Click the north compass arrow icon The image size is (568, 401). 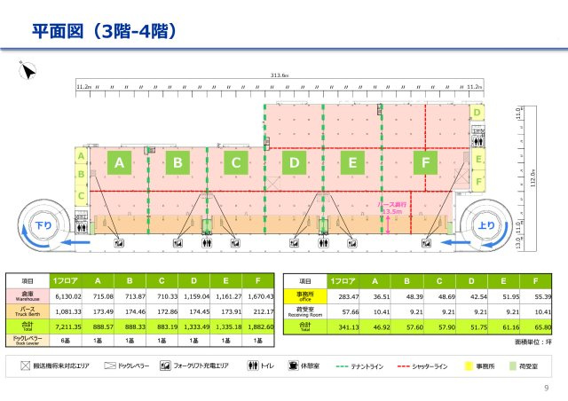(x=28, y=72)
